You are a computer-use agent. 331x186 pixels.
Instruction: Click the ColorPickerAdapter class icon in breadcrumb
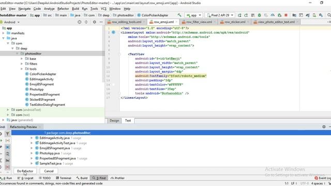click(x=139, y=15)
